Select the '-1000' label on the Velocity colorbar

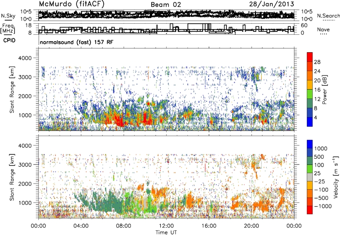click(x=323, y=206)
